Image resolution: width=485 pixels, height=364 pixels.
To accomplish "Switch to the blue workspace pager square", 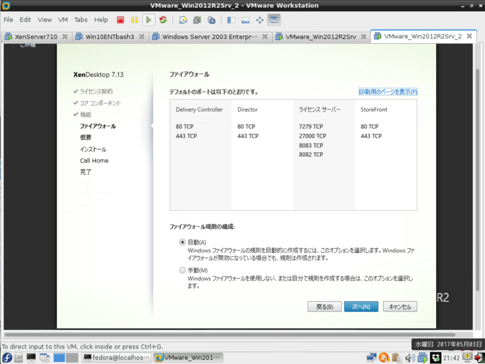I will (59, 358).
